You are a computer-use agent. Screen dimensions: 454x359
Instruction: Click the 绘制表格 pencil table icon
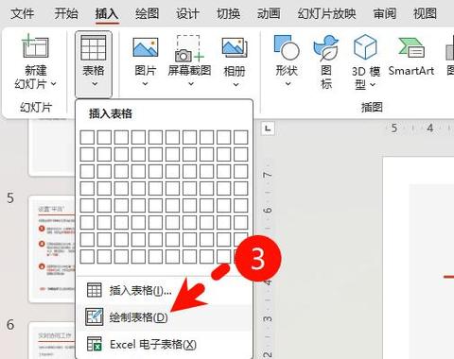click(x=95, y=316)
